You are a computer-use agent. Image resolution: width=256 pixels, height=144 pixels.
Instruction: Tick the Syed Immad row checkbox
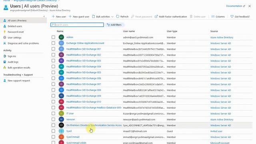pyautogui.click(x=53, y=137)
